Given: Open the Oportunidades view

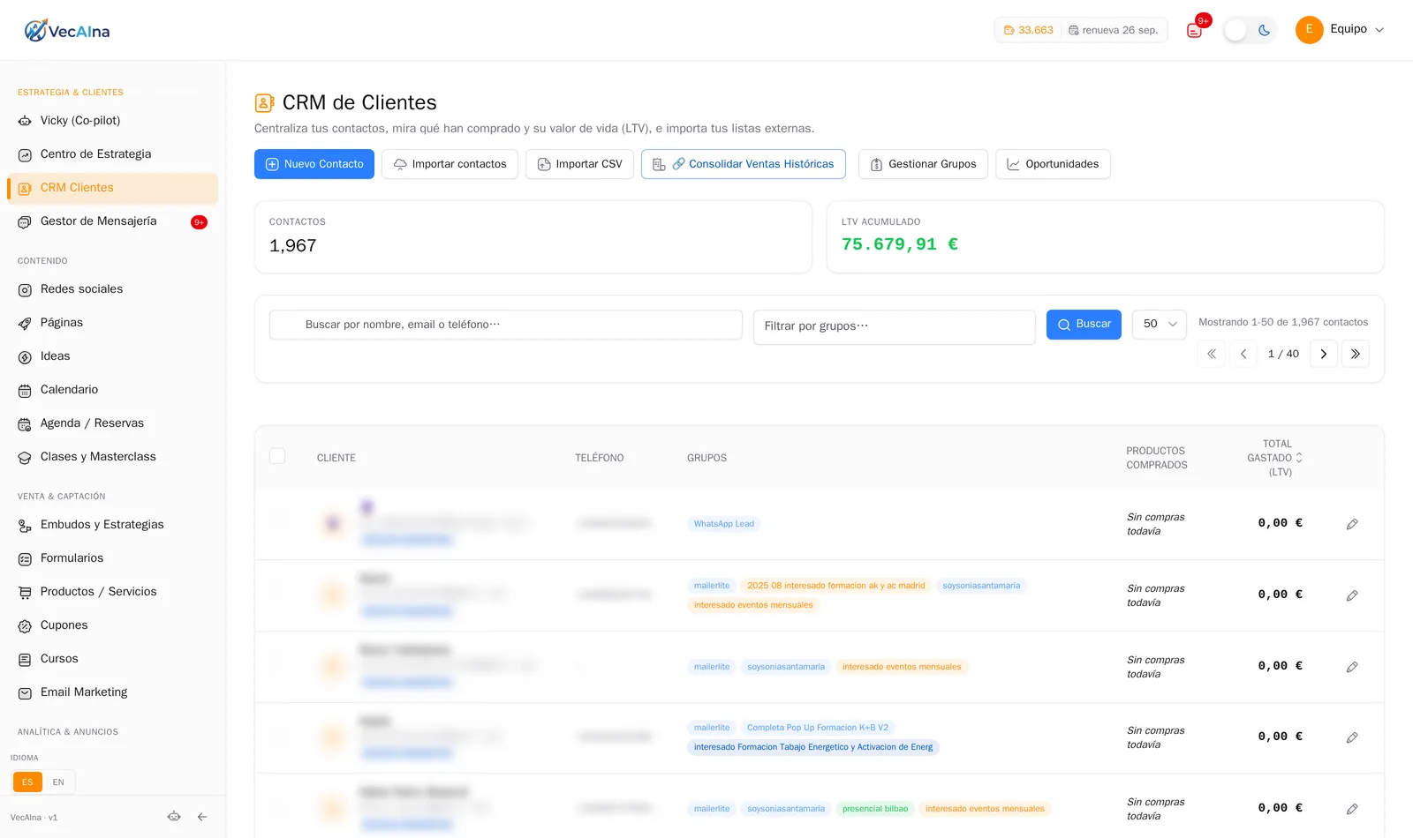Looking at the screenshot, I should (x=1053, y=164).
